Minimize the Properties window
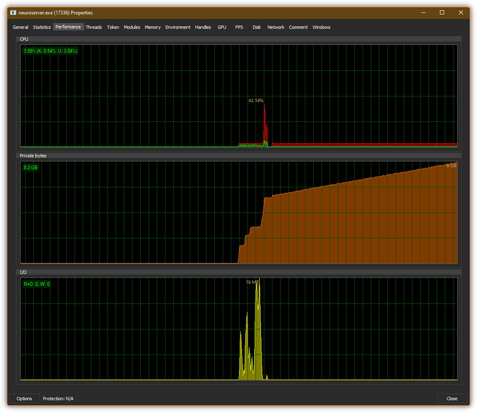The image size is (477, 412). [424, 12]
